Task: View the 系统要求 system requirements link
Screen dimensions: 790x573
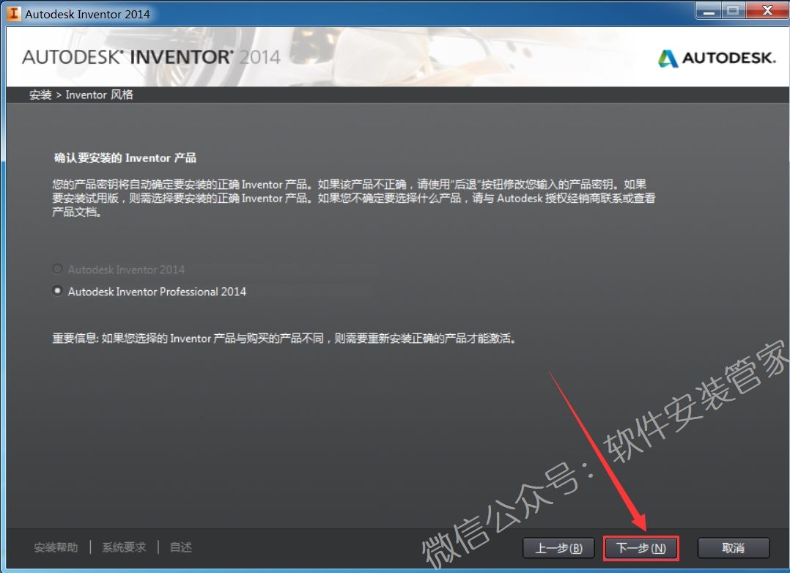Action: (124, 547)
